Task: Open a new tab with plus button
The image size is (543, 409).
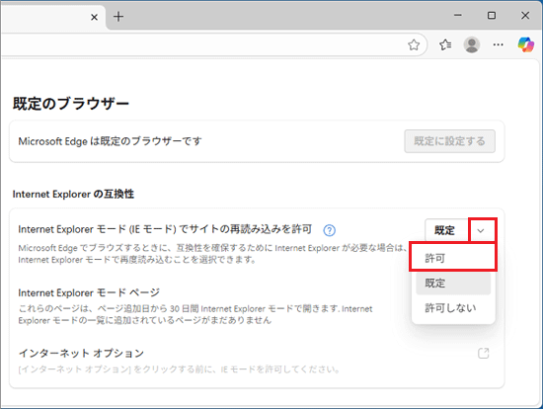Action: coord(118,17)
